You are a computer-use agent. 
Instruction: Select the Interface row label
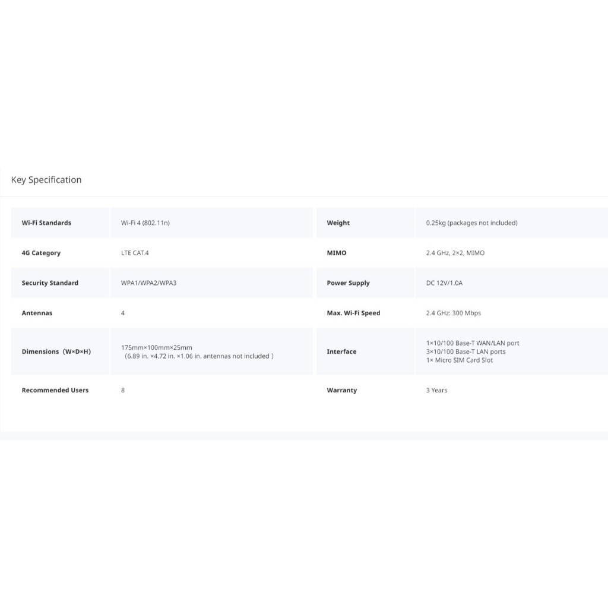(x=341, y=351)
